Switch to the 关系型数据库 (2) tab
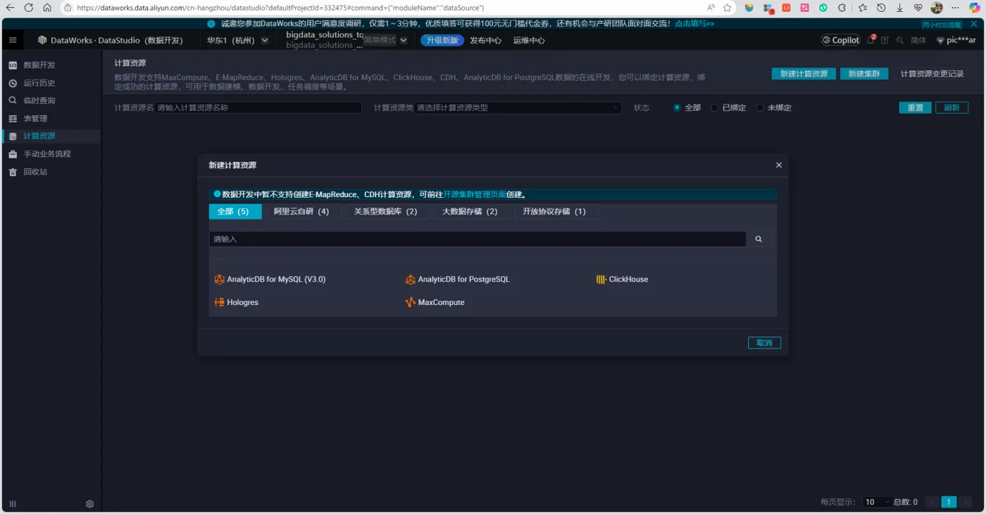Screen dimensions: 986x514 [x=385, y=211]
